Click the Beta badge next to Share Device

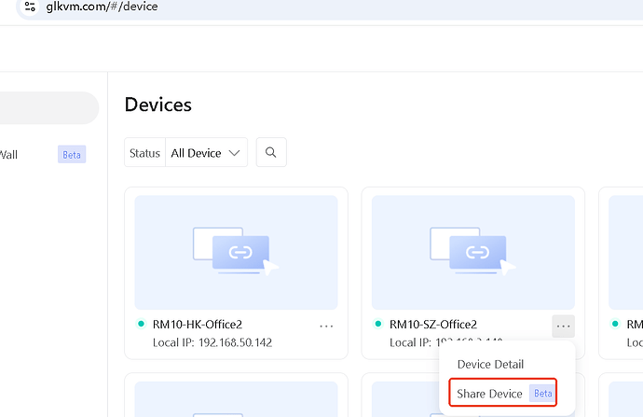click(x=542, y=394)
